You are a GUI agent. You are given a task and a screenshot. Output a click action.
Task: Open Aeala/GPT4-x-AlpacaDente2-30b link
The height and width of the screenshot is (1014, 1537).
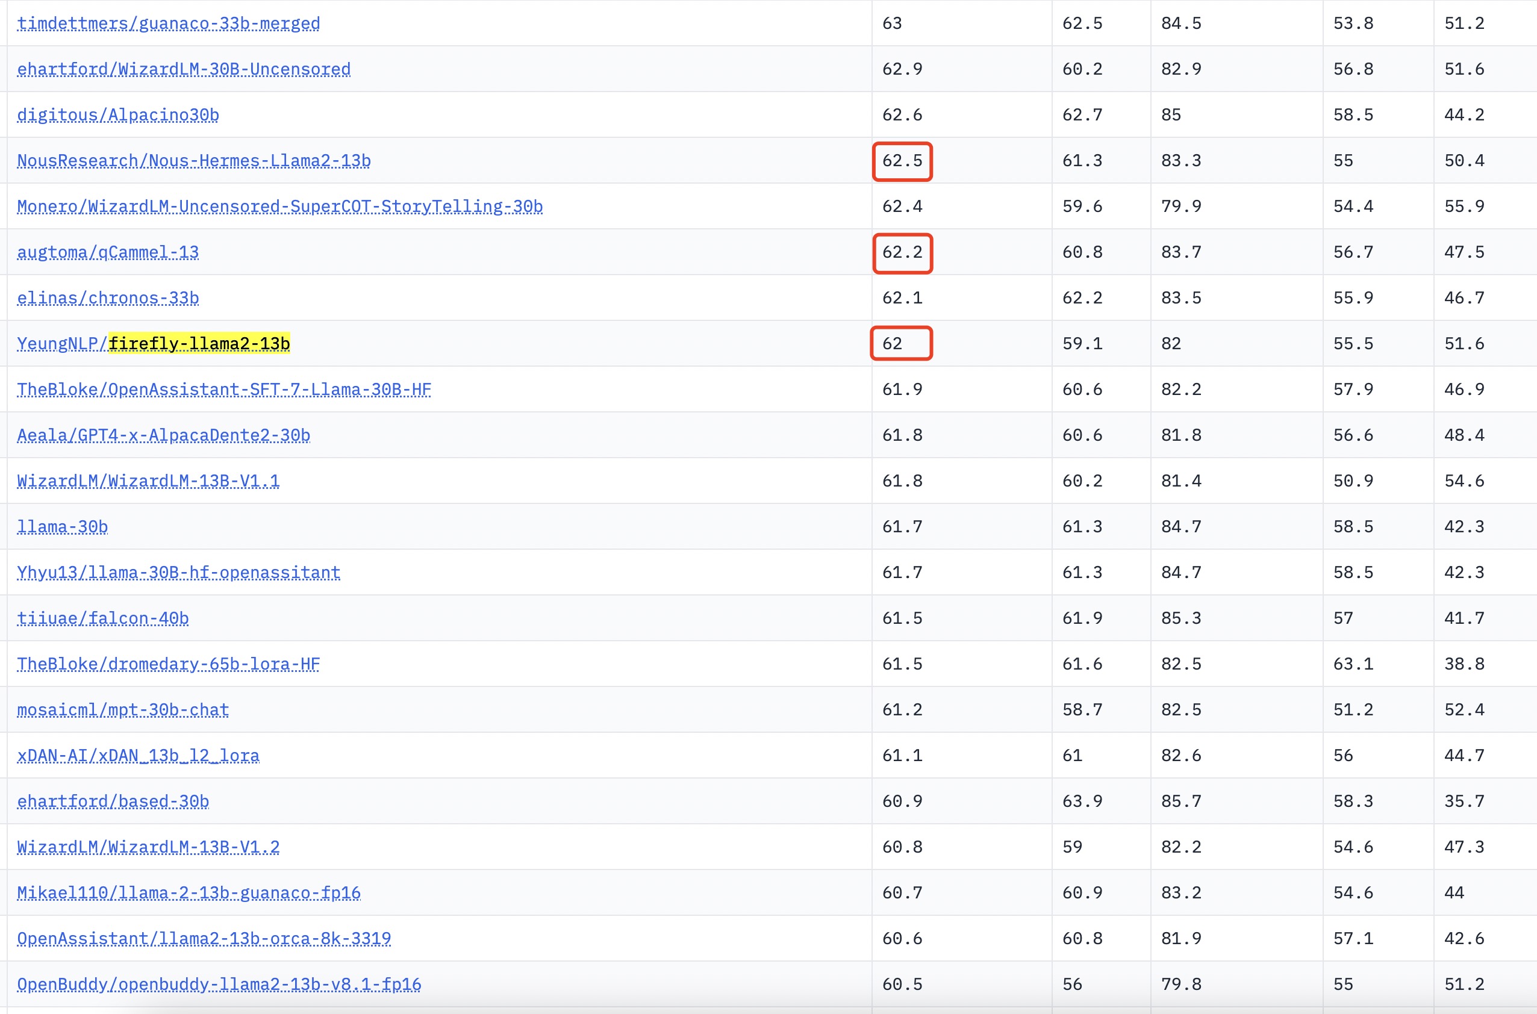[x=163, y=435]
